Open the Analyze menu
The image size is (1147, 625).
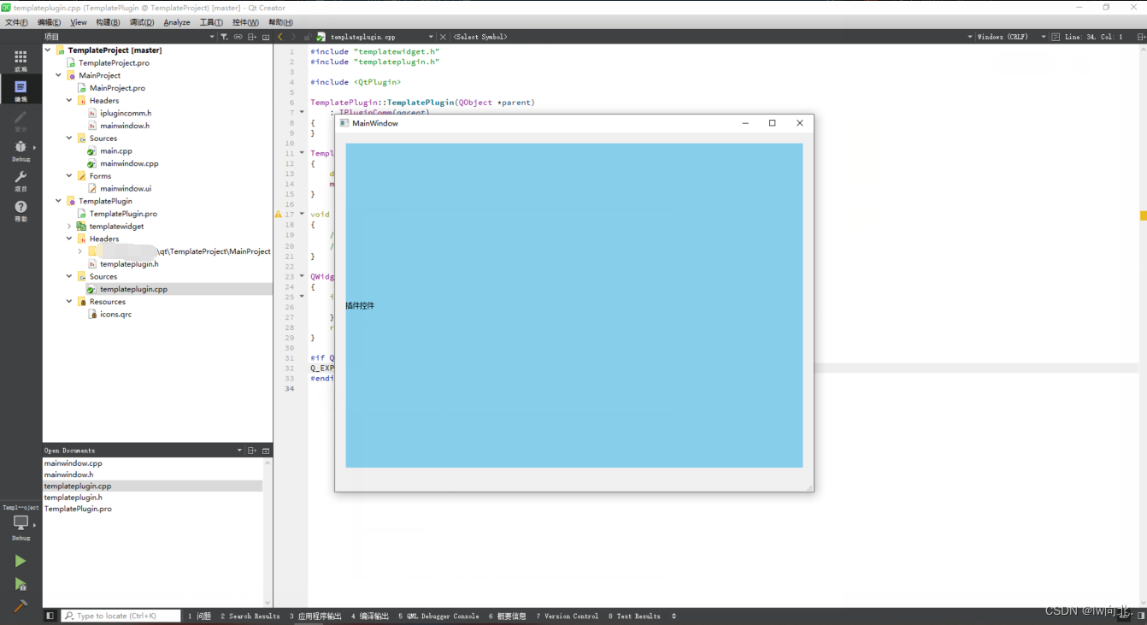[x=177, y=22]
